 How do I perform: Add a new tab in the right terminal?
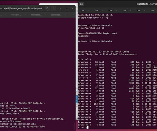(x=81, y=4)
